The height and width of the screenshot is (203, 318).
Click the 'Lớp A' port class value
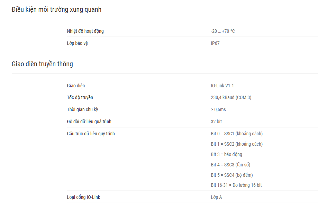[216, 197]
